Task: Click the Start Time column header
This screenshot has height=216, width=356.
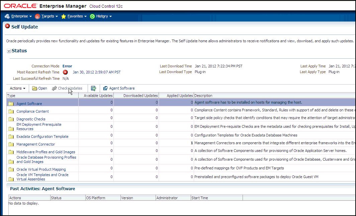Action: [217, 198]
